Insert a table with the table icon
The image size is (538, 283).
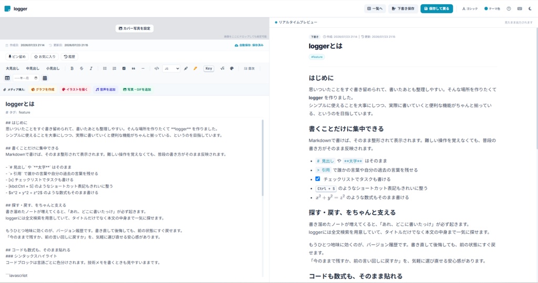point(7,78)
